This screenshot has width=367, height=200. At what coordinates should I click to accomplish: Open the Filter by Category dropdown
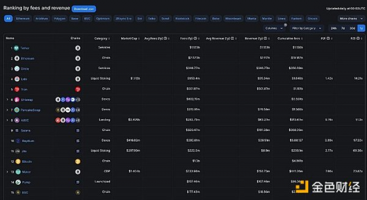tap(307, 28)
